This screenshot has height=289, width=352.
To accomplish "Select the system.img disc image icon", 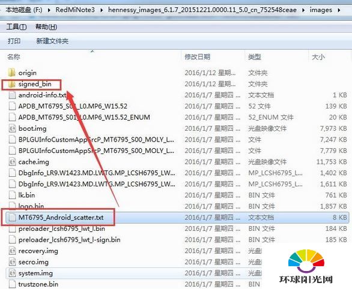I will pyautogui.click(x=12, y=273).
